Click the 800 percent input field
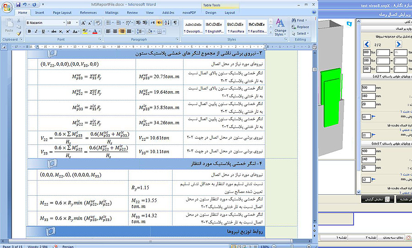This screenshot has height=248, width=412. [366, 52]
